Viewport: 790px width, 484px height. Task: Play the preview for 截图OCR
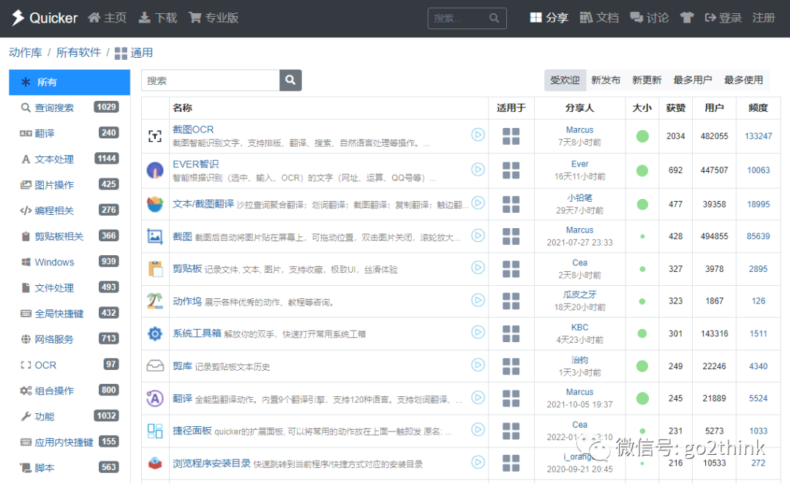point(478,135)
